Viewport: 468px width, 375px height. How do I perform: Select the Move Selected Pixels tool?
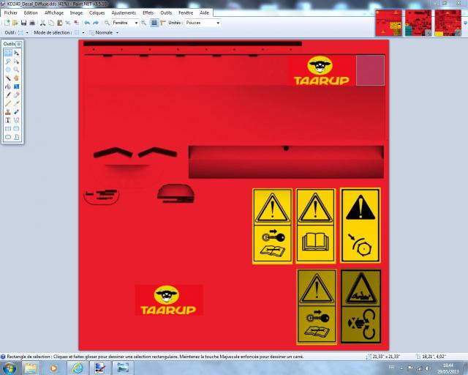pyautogui.click(x=16, y=53)
